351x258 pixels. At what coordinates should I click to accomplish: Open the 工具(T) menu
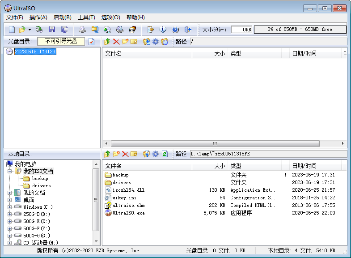(86, 17)
